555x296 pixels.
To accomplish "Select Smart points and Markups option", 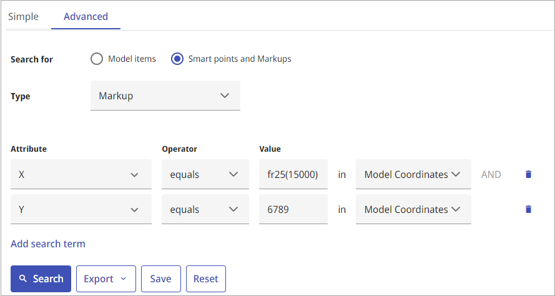I will (177, 59).
